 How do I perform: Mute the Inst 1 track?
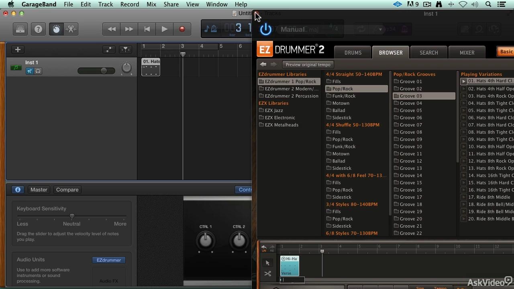point(30,71)
